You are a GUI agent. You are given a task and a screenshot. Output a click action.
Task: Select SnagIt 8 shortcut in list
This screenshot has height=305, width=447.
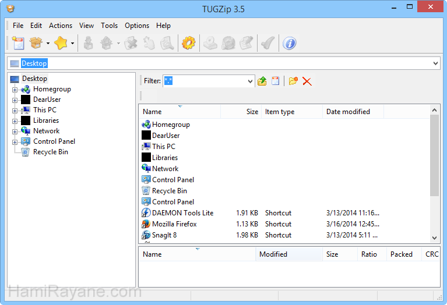[x=164, y=235]
